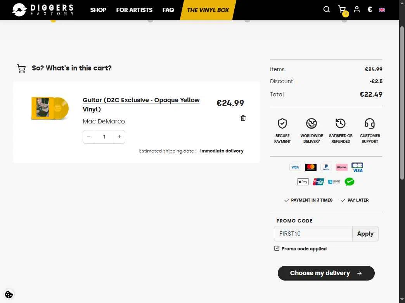Open the search magnifier icon

327,10
